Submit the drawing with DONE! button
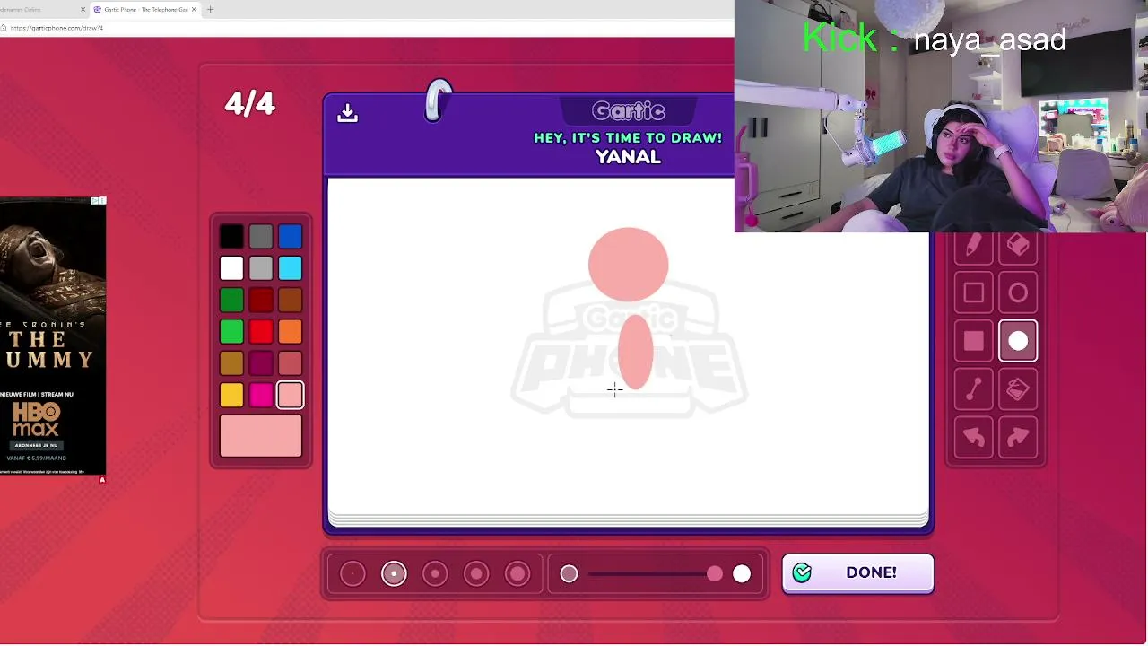 [857, 573]
